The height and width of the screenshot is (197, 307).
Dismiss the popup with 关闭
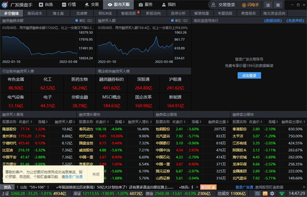[96, 174]
